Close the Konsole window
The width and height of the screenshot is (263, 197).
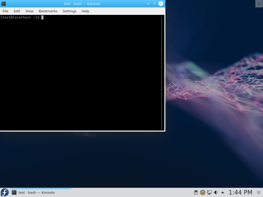[x=161, y=4]
